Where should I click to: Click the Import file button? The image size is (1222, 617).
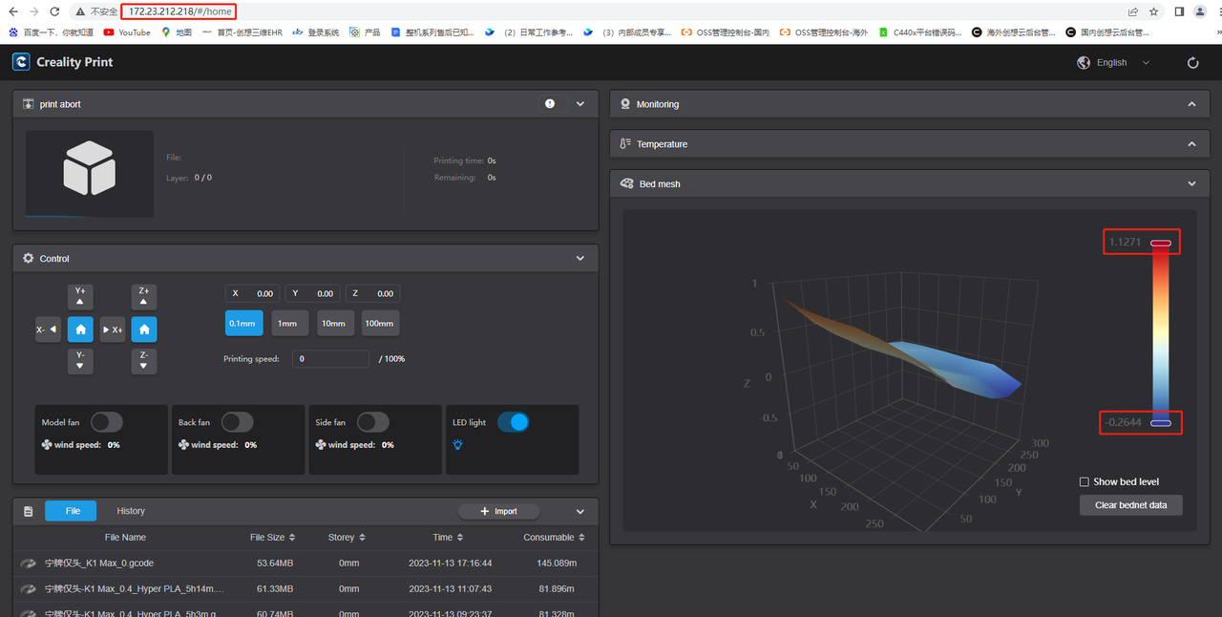click(x=498, y=512)
